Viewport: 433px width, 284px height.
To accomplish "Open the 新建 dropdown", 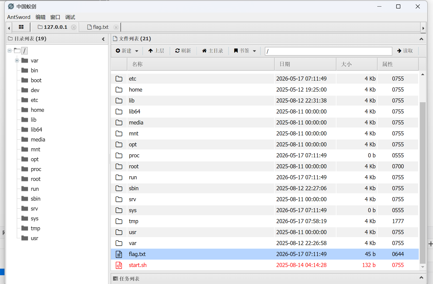I will tap(127, 51).
